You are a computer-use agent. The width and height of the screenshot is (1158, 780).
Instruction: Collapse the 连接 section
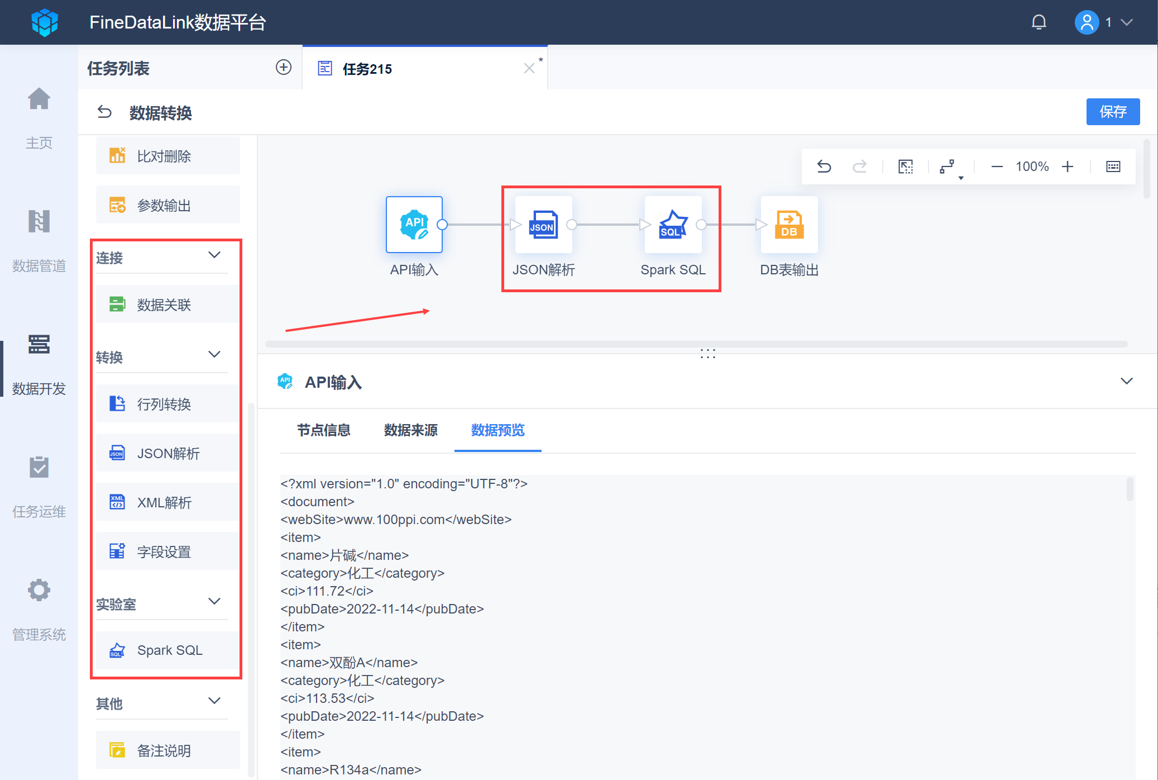pyautogui.click(x=214, y=255)
